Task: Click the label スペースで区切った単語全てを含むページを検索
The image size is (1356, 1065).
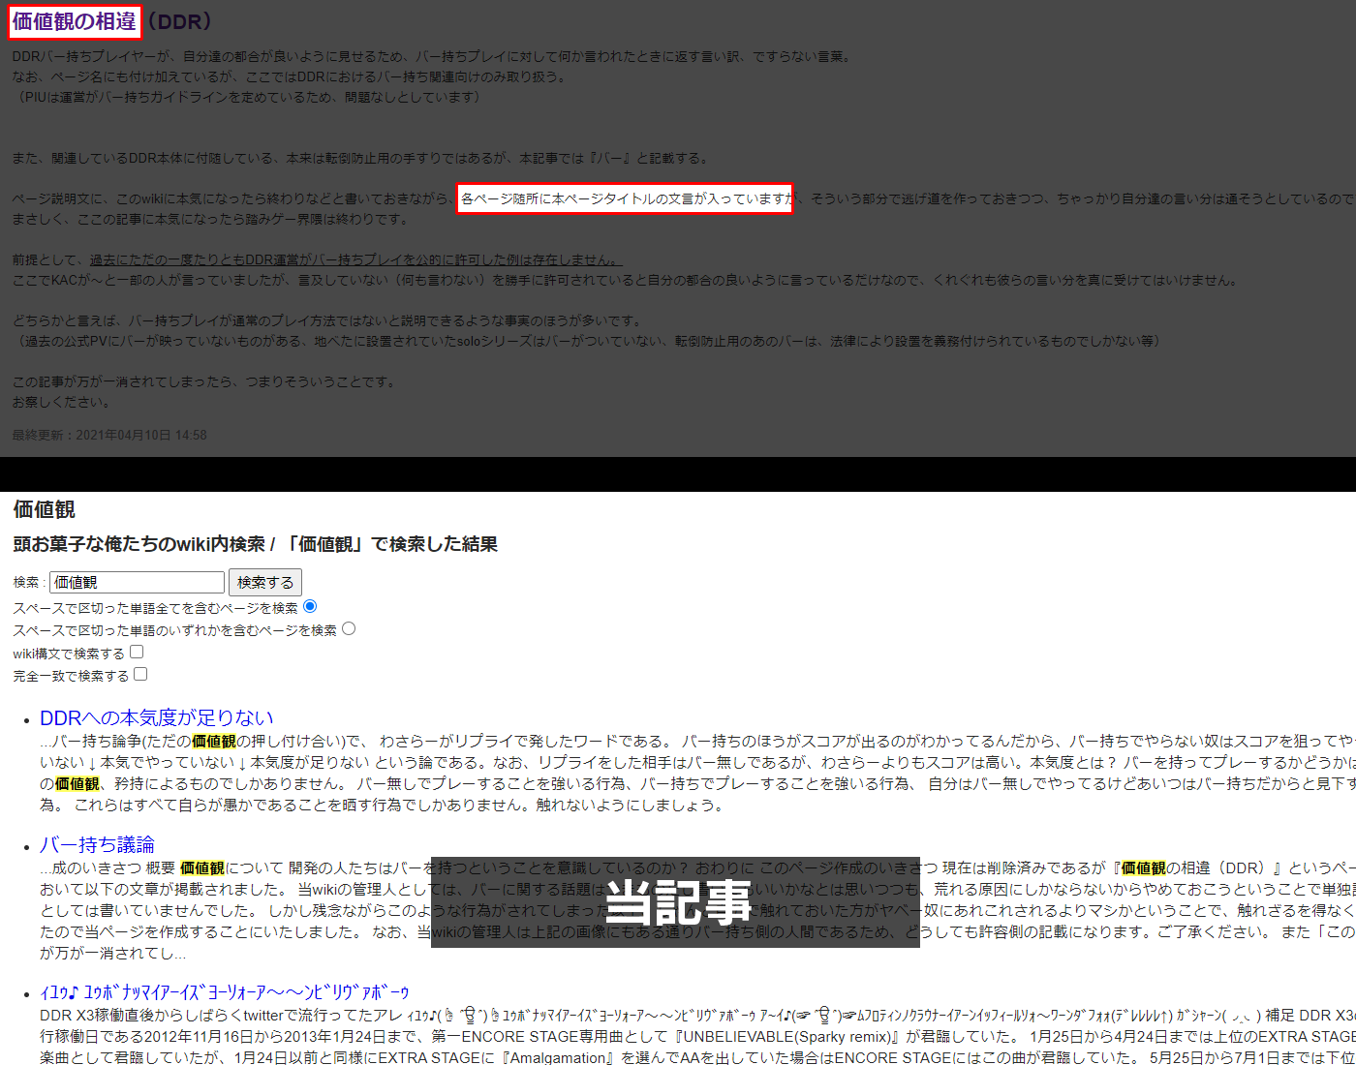Action: (155, 608)
